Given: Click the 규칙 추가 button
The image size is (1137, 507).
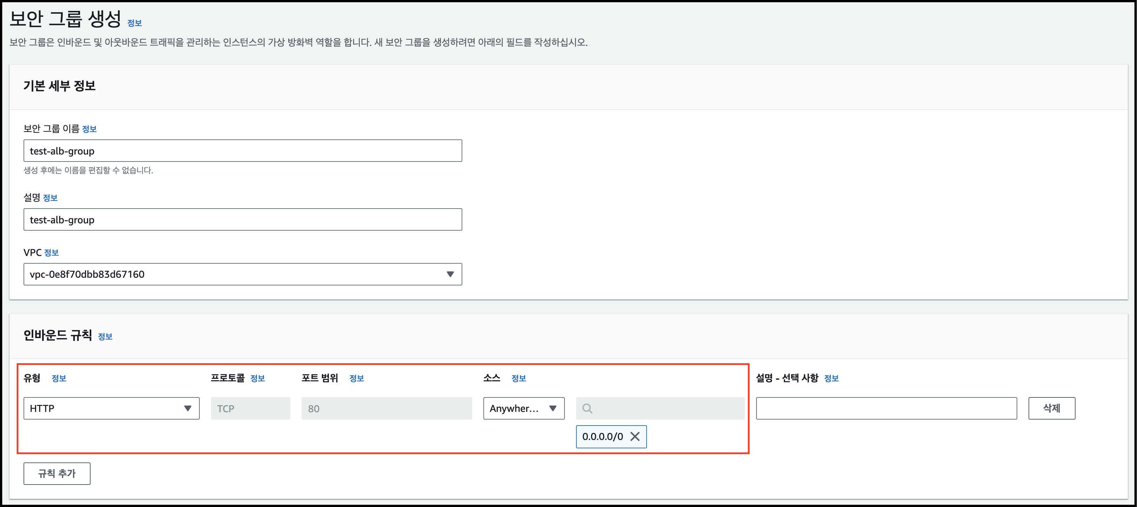Looking at the screenshot, I should (x=57, y=473).
